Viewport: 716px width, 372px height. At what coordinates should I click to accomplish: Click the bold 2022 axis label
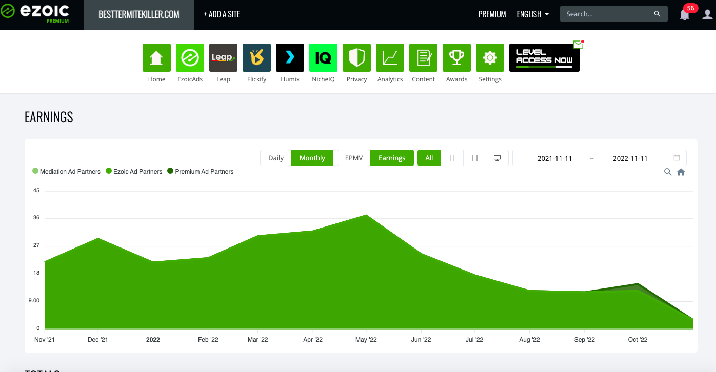pyautogui.click(x=153, y=340)
